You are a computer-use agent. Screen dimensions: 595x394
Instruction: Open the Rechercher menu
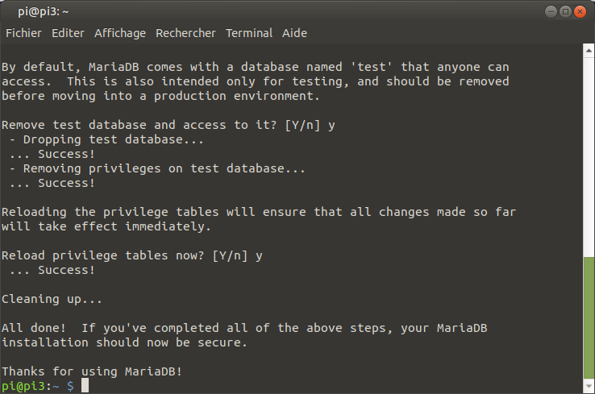pyautogui.click(x=185, y=33)
